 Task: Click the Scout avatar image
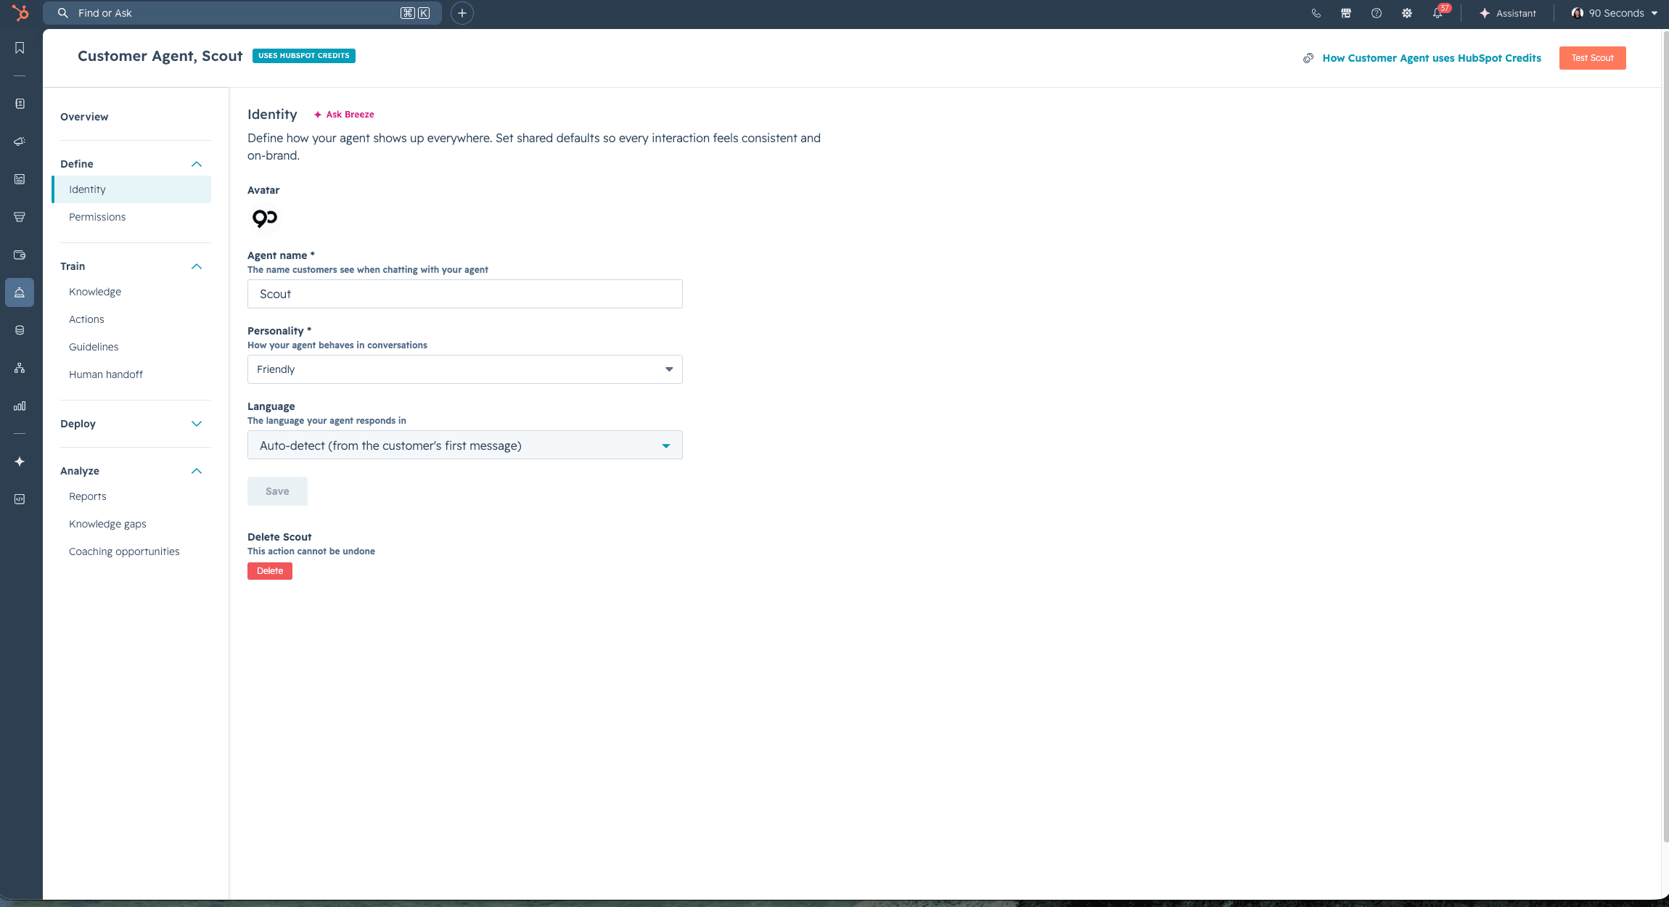[264, 218]
